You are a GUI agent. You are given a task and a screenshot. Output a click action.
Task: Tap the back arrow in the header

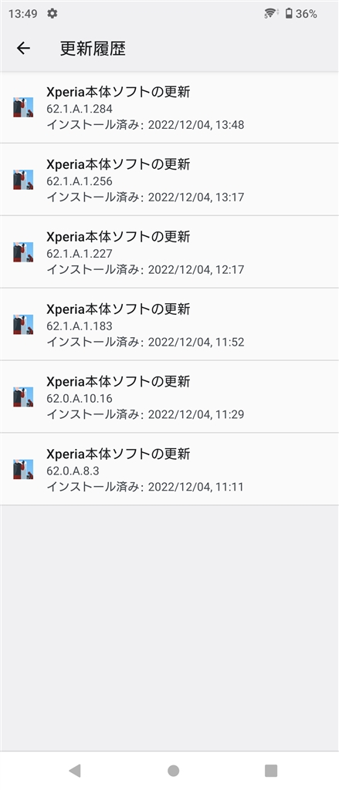[x=23, y=49]
